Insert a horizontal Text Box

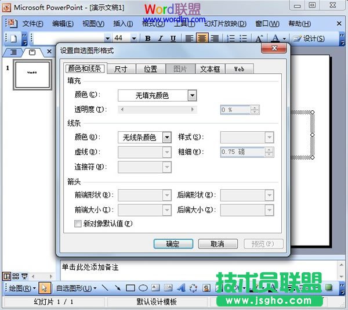click(x=155, y=288)
